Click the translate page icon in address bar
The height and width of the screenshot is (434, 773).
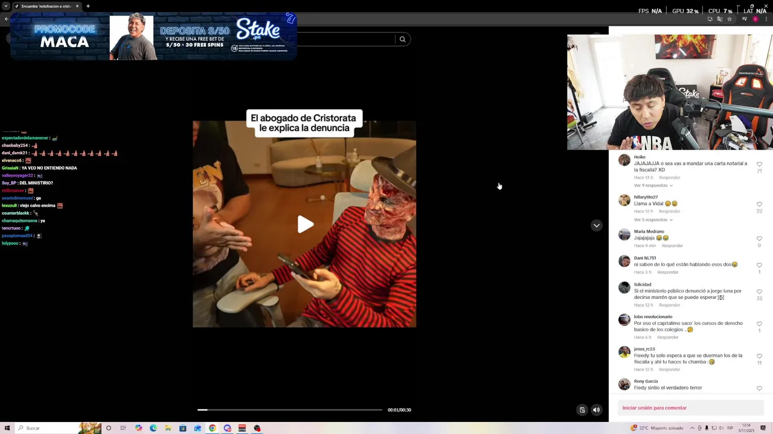720,19
